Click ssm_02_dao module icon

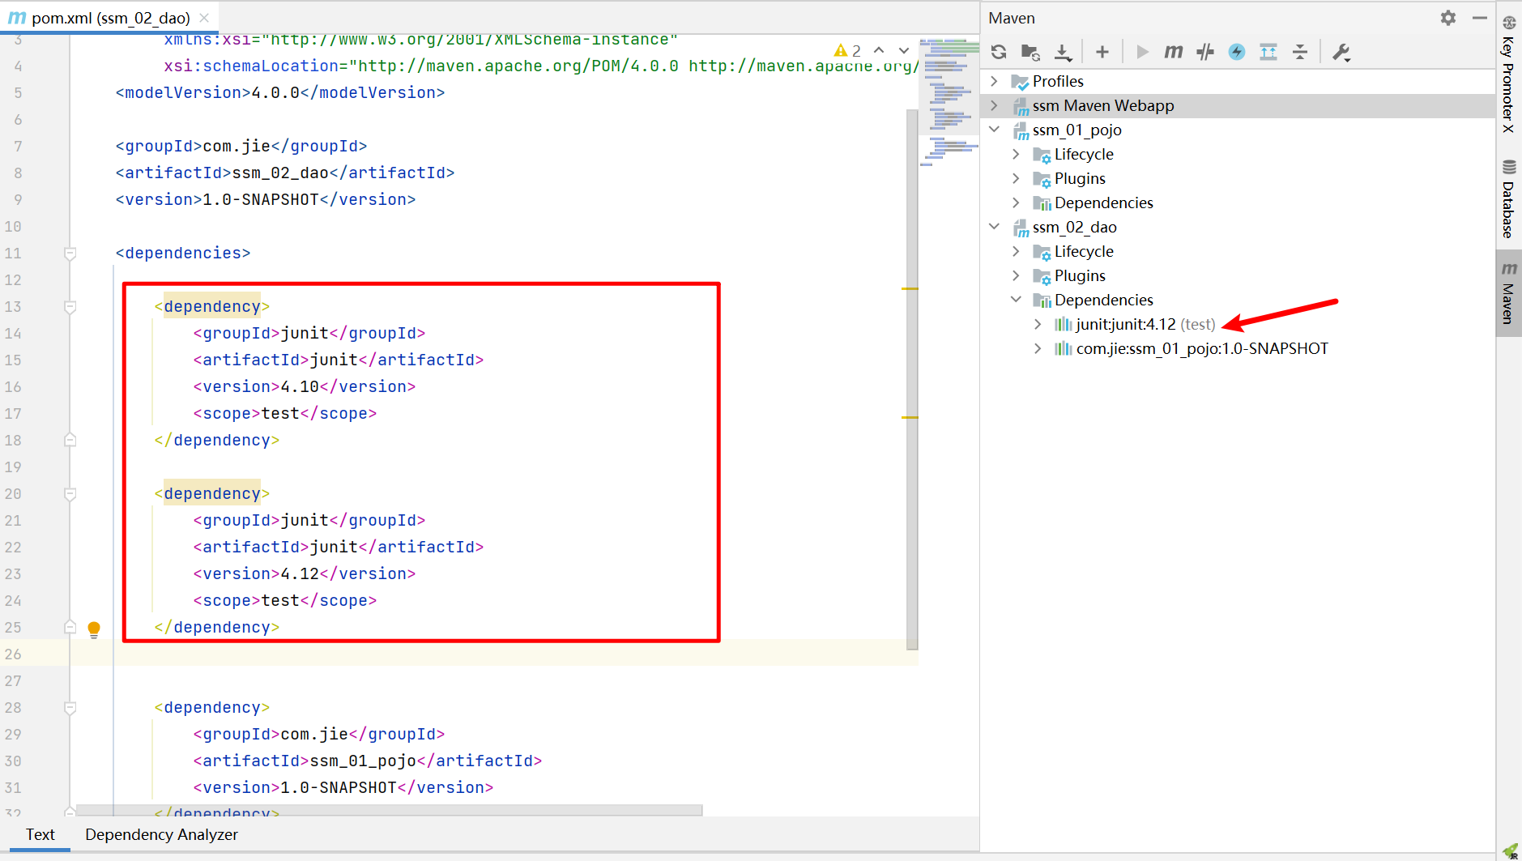coord(1021,228)
